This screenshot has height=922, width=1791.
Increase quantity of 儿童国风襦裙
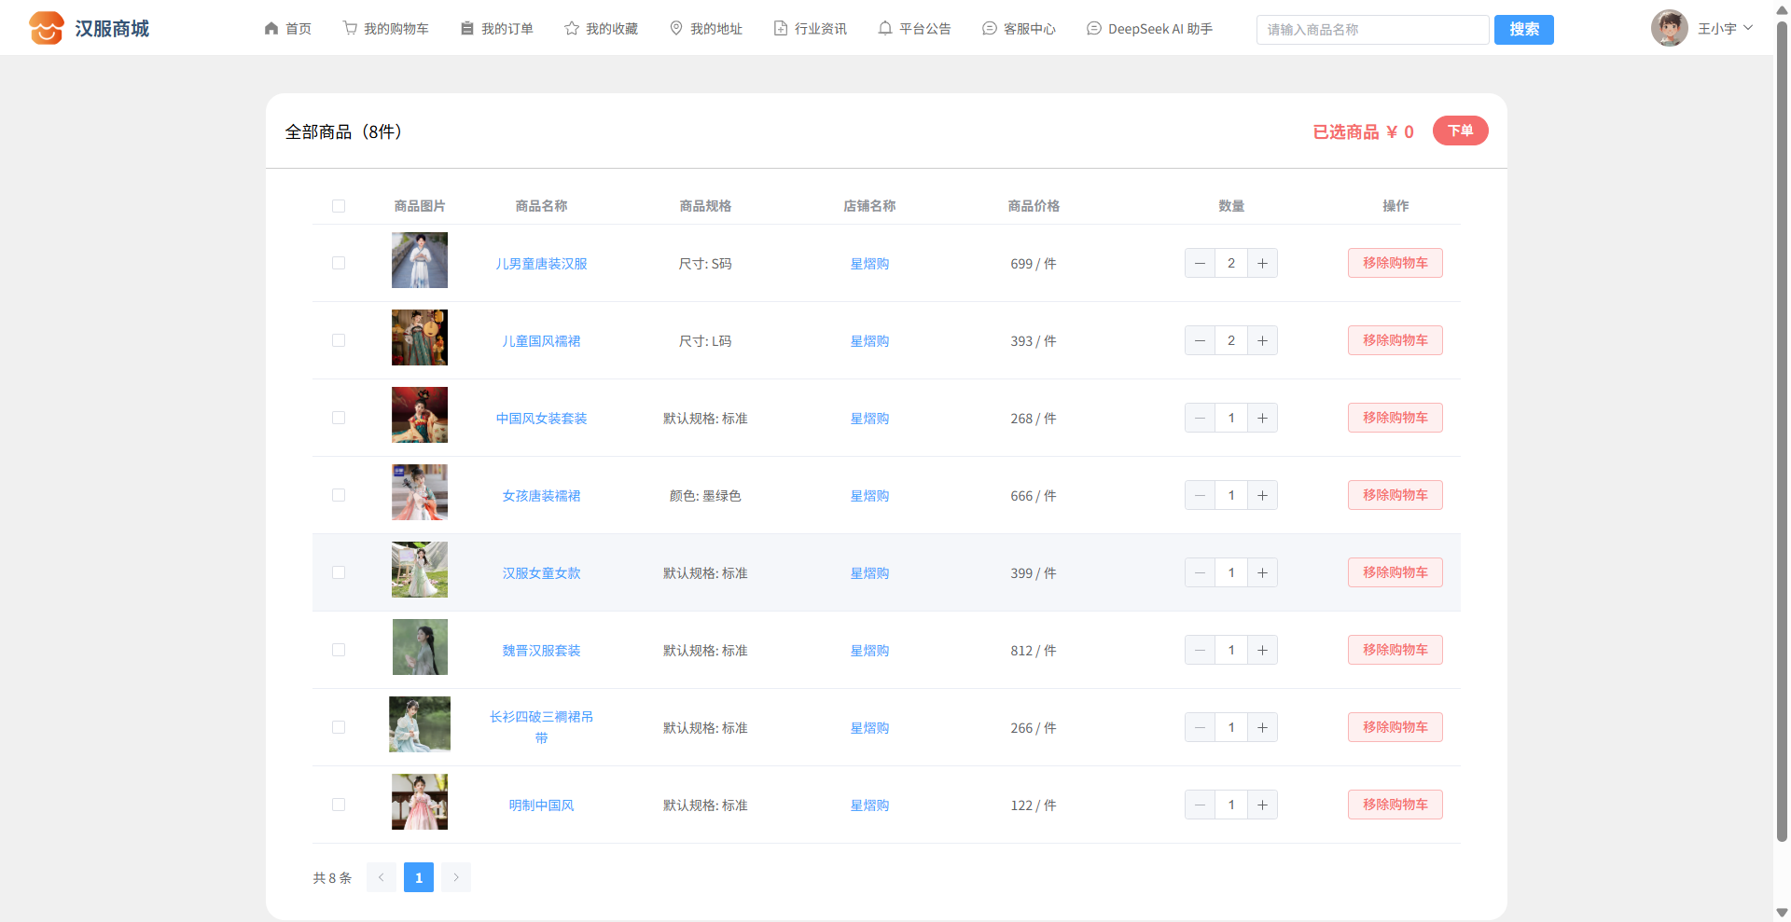click(x=1262, y=340)
